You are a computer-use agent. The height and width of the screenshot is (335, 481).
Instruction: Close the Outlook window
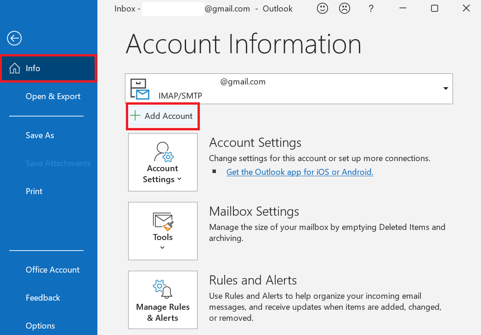click(x=466, y=8)
